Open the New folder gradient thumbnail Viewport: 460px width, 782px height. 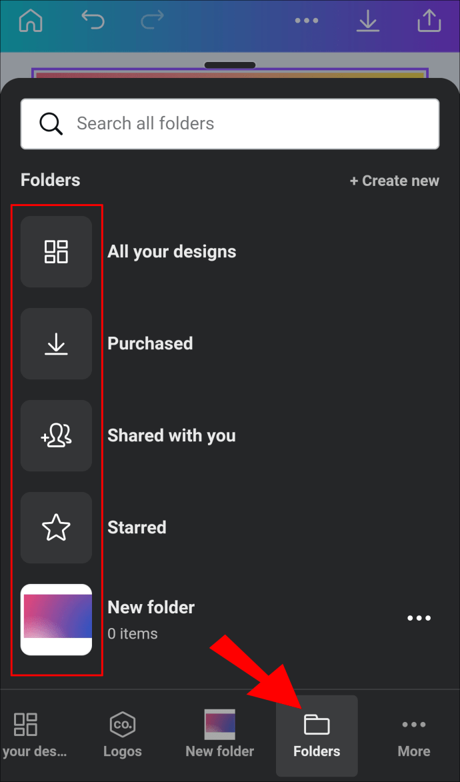(56, 619)
